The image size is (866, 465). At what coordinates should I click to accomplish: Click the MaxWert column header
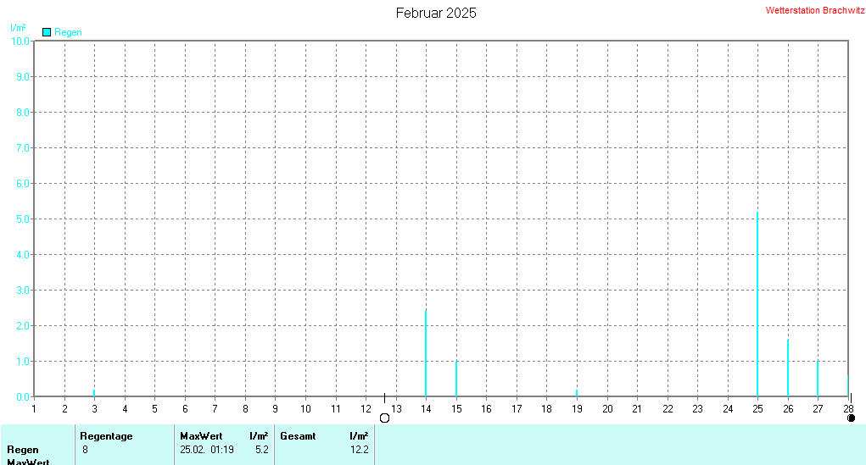point(200,436)
